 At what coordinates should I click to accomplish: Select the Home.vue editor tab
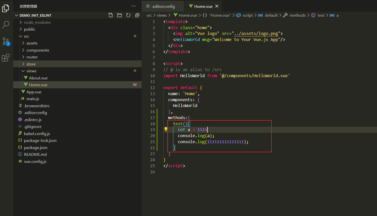tap(203, 6)
